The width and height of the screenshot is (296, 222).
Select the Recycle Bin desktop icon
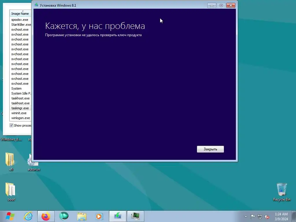click(282, 192)
